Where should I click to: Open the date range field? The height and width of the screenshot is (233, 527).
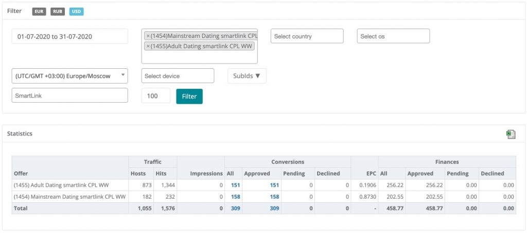[x=69, y=36]
